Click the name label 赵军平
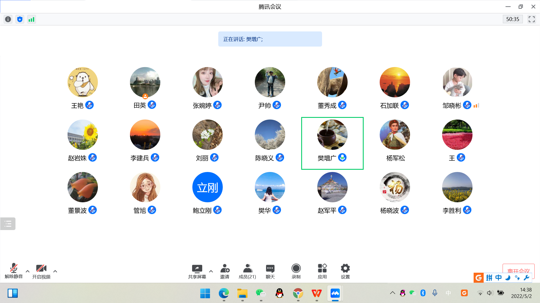The height and width of the screenshot is (303, 540). click(327, 211)
